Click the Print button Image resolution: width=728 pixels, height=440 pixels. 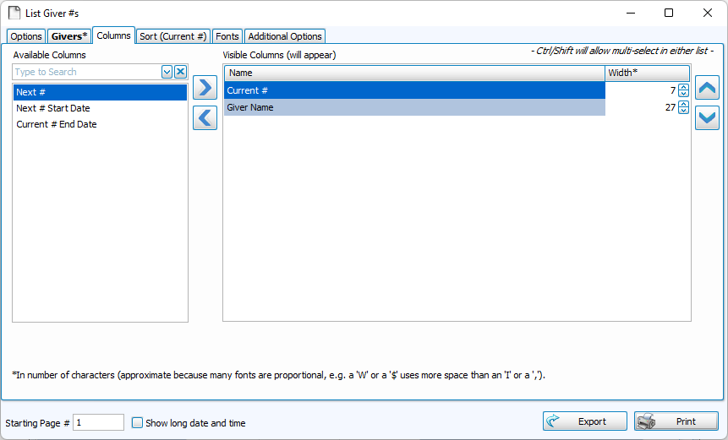pos(676,421)
